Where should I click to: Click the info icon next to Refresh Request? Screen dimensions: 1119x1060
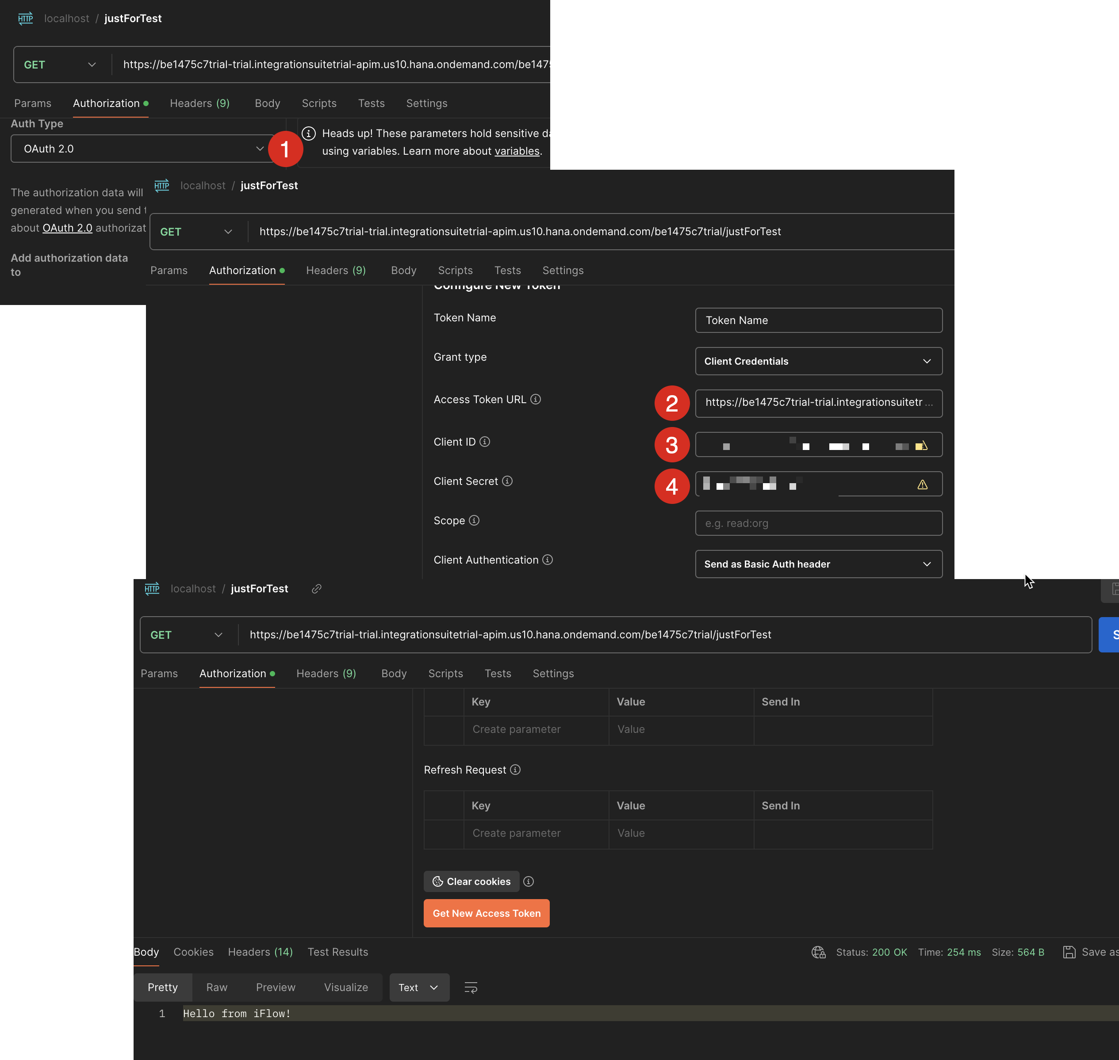(x=515, y=770)
